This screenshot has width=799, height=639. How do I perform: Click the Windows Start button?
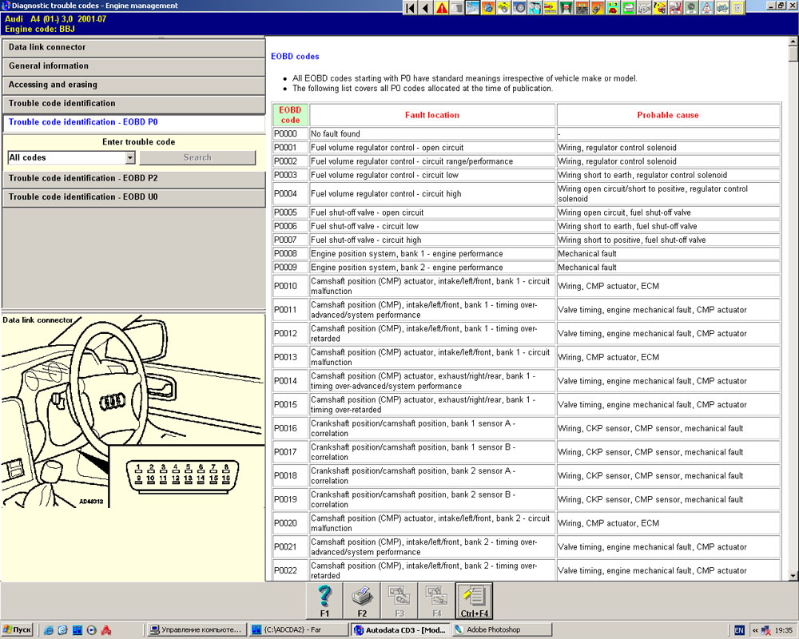click(x=18, y=630)
